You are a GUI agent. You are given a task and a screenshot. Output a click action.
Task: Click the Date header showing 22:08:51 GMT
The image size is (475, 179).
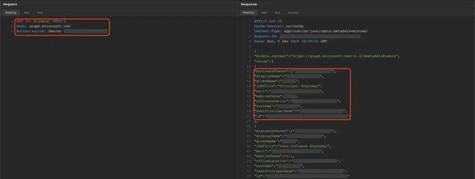(290, 41)
